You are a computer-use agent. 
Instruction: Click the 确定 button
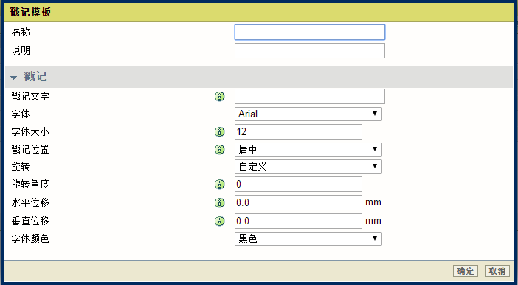click(x=466, y=271)
